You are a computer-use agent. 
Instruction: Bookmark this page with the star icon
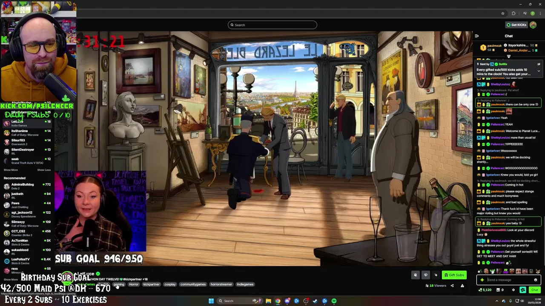pyautogui.click(x=503, y=13)
